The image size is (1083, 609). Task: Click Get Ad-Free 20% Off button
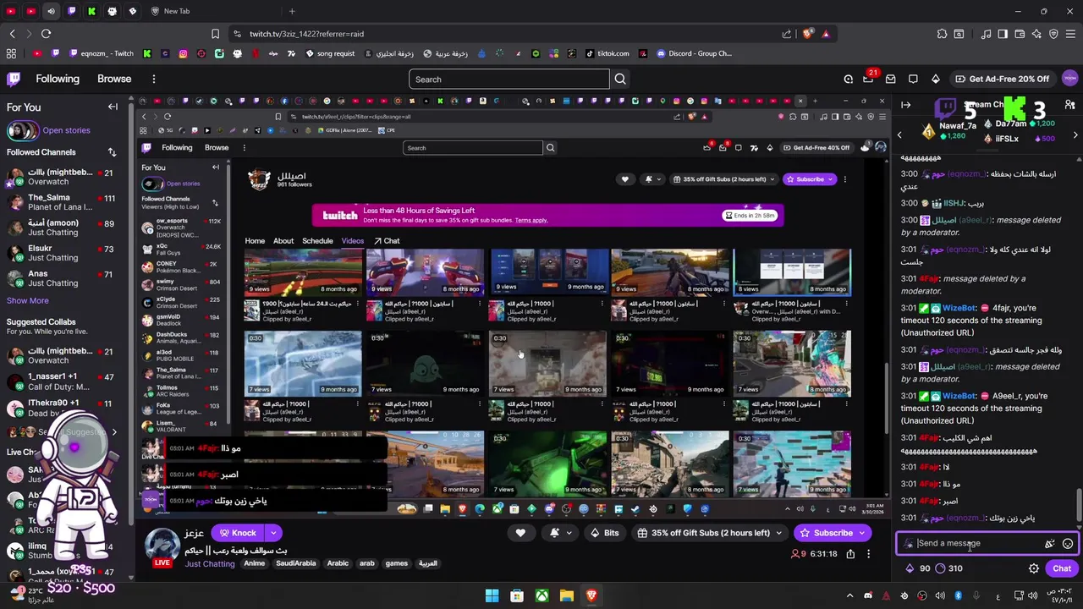1002,79
